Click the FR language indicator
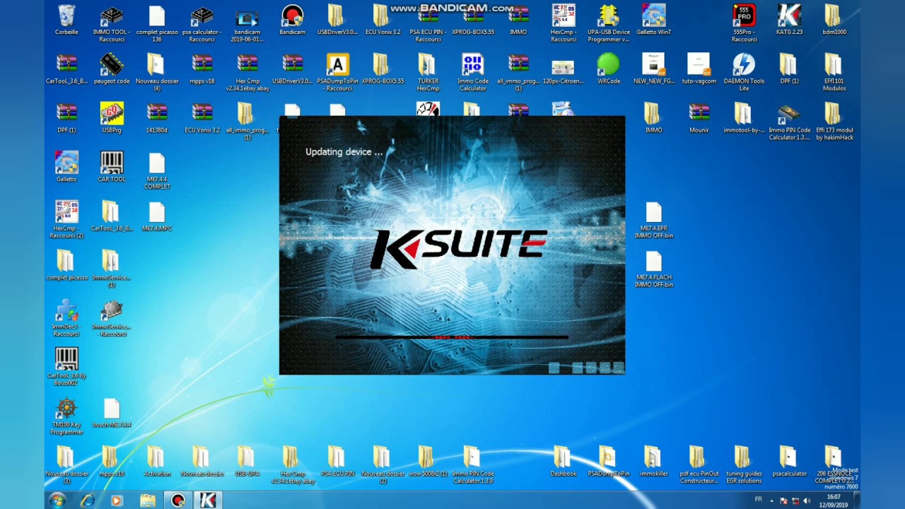The height and width of the screenshot is (509, 905). point(759,500)
